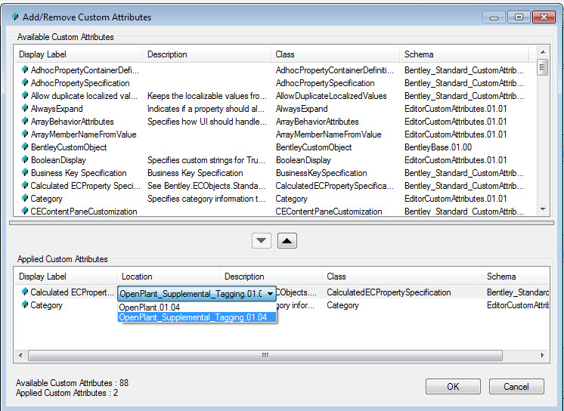Click the move-down arrow button
This screenshot has height=411, width=564.
point(261,240)
